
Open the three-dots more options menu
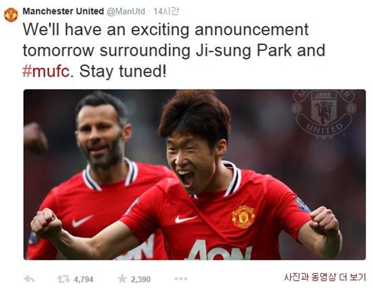(x=181, y=278)
